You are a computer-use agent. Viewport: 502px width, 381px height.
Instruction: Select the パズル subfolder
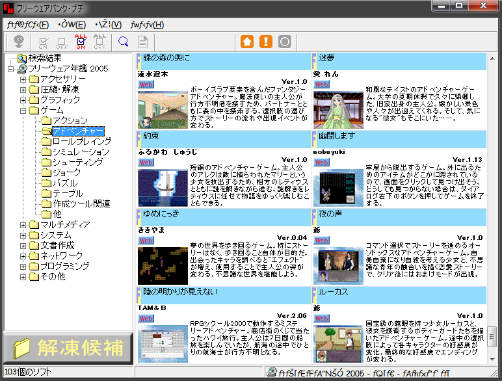point(65,183)
